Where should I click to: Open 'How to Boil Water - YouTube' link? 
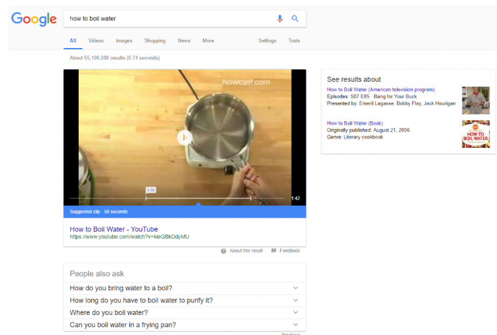(x=114, y=229)
